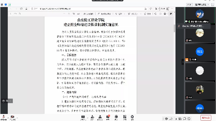This screenshot has height=121, width=216.
Task: Open the browser three-dots more menu
Action: (x=172, y=9)
